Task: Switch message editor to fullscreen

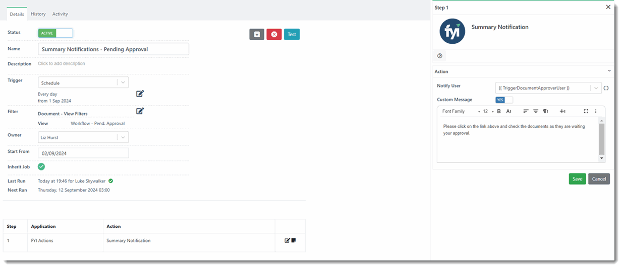Action: pos(586,111)
